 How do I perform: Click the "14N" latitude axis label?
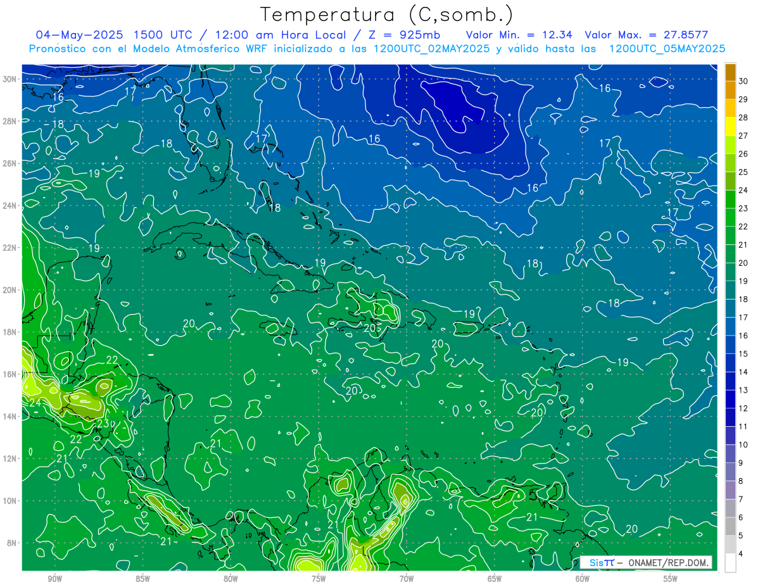tap(10, 417)
